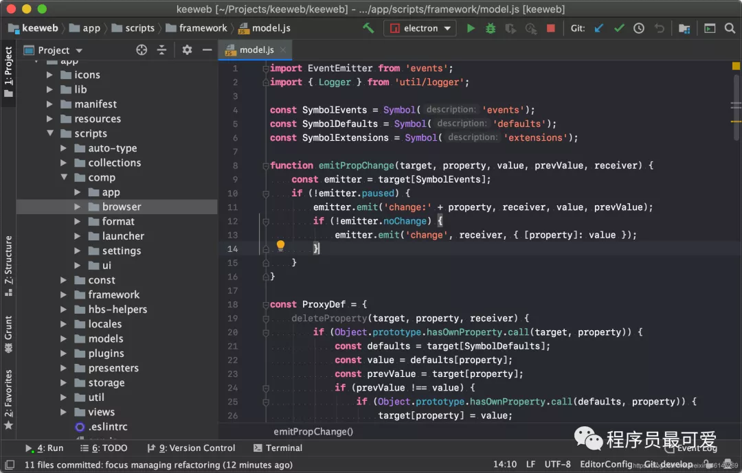
Task: Start debugging with the bug icon
Action: (x=491, y=28)
